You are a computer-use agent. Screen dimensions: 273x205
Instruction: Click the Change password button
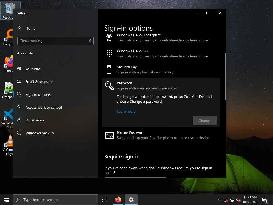[205, 120]
